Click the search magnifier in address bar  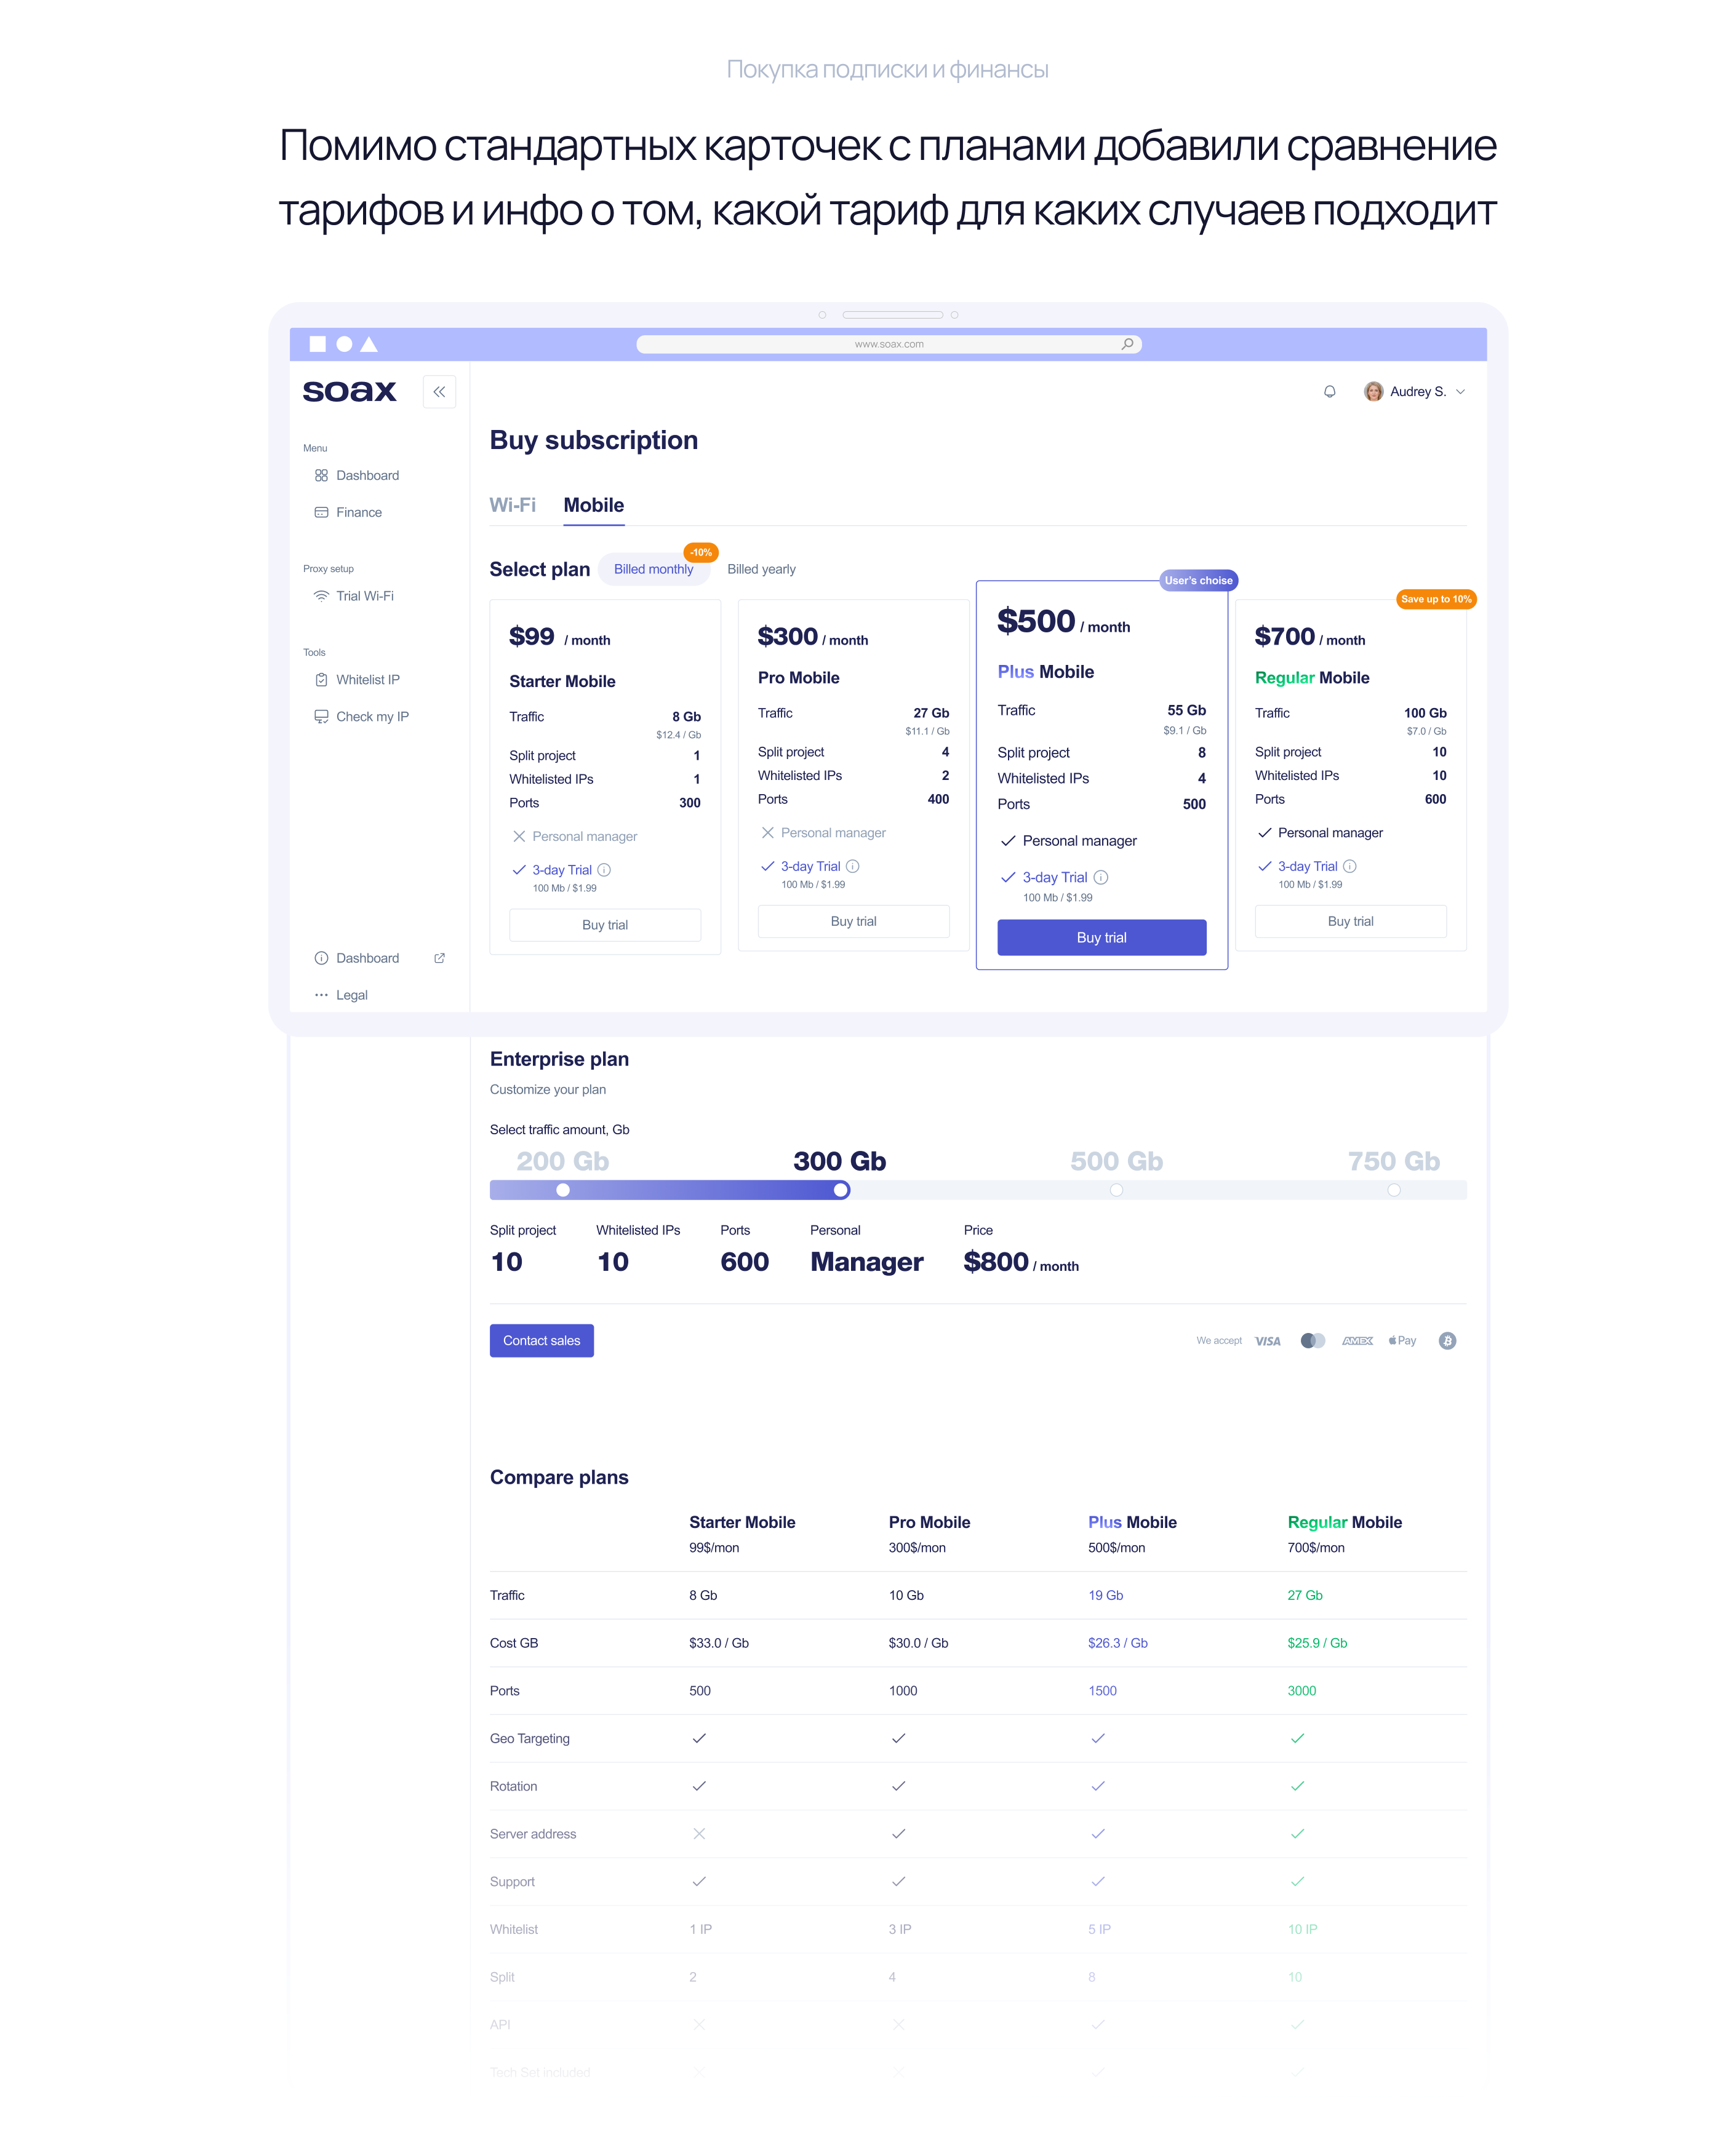point(1127,344)
